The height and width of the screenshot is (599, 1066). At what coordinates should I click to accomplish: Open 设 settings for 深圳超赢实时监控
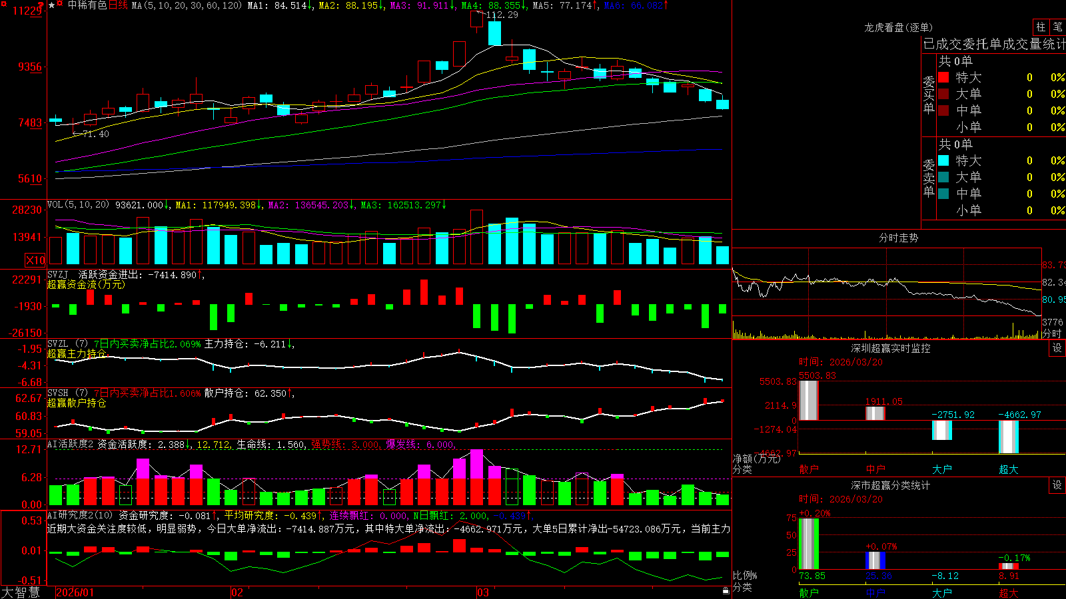coord(1057,348)
